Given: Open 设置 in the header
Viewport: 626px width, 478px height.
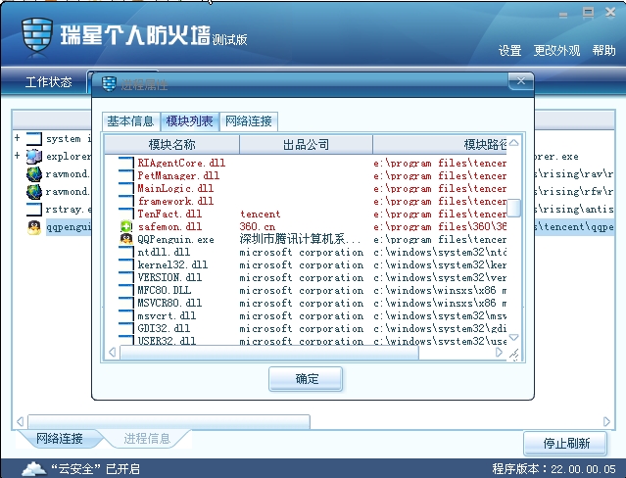Looking at the screenshot, I should click(x=509, y=51).
